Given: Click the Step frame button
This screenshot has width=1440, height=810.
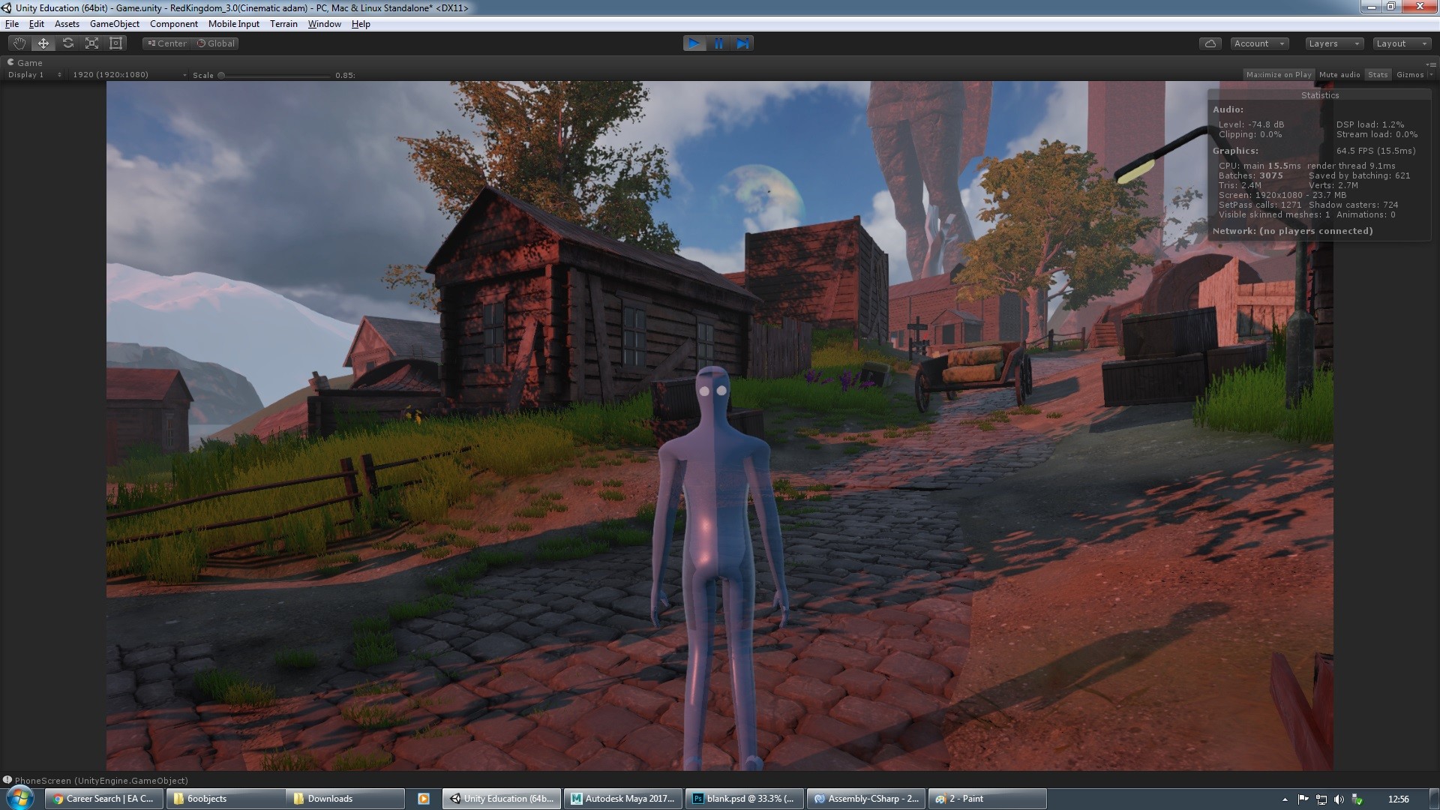Looking at the screenshot, I should pos(742,43).
